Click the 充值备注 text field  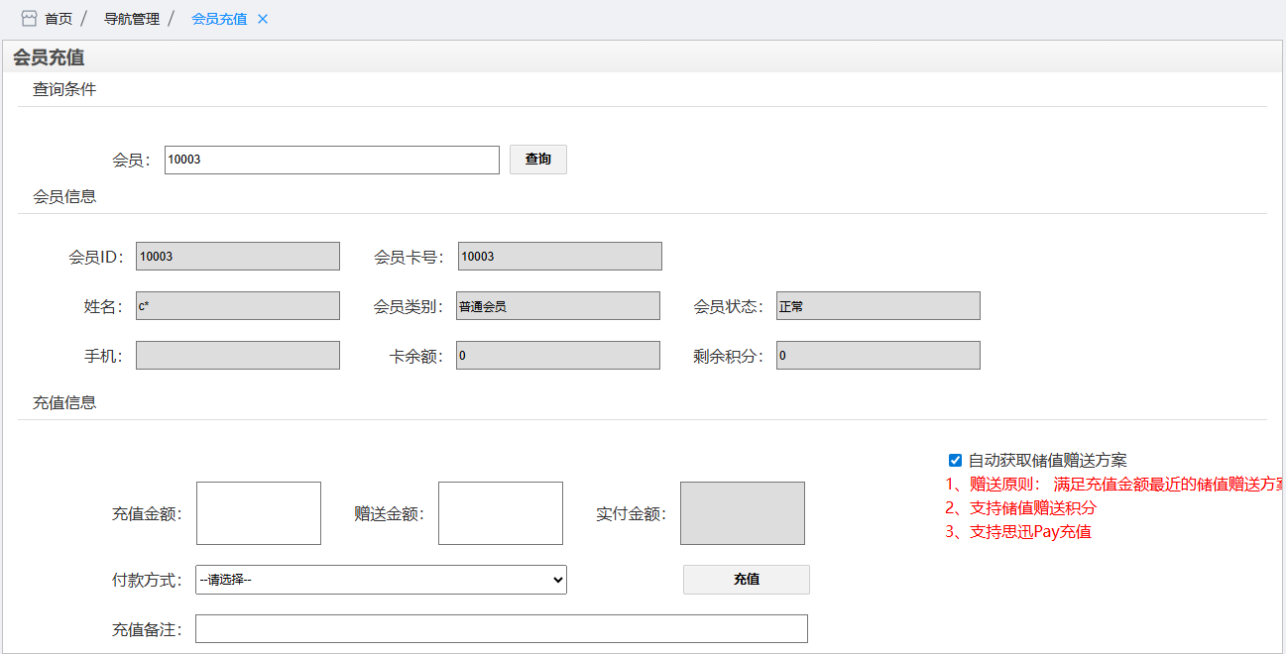coord(501,629)
